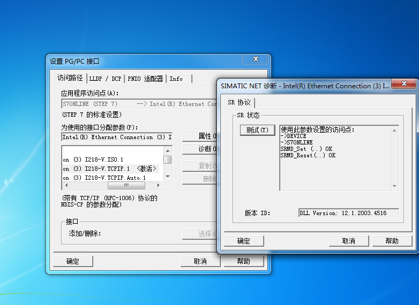Close the SIMATIC NET 诊断 dialog
The image size is (419, 305).
[x=404, y=84]
